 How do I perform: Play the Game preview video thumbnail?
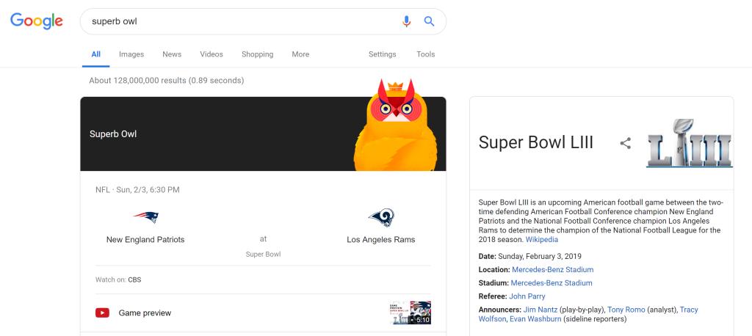[410, 313]
